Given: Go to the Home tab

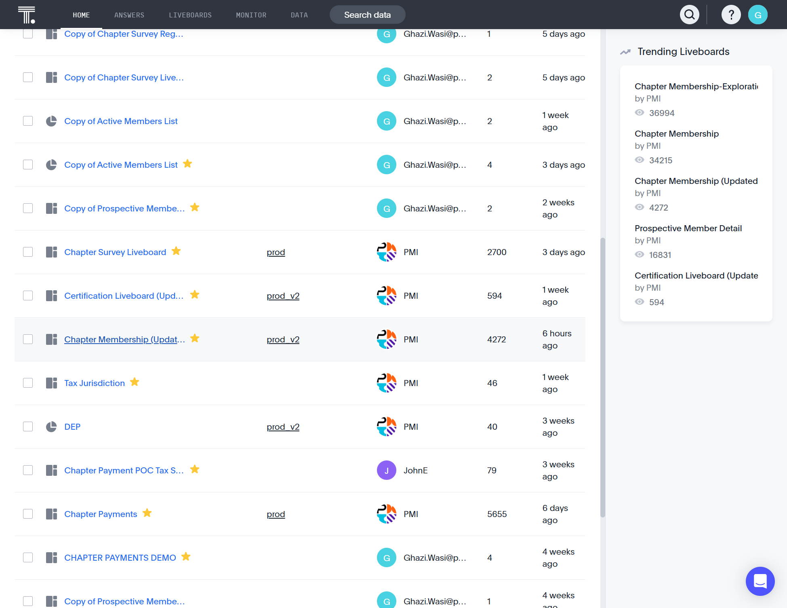Looking at the screenshot, I should 81,15.
